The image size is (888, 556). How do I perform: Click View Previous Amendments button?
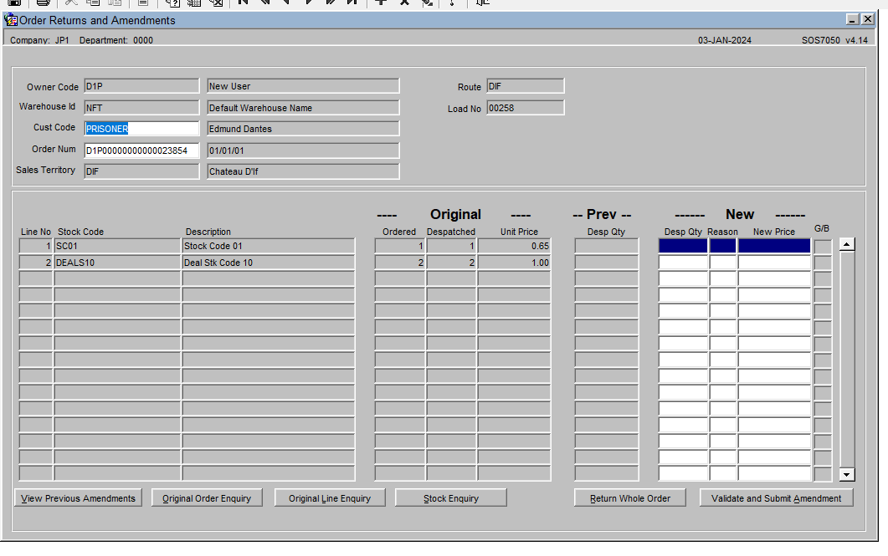(78, 497)
